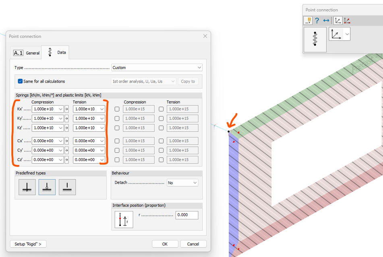This screenshot has height=257, width=383.
Task: Copy Kx' compression to tension with arrow
Action: 66,109
